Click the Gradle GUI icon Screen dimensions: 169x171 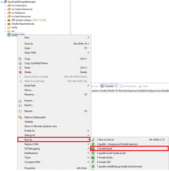click(93, 162)
